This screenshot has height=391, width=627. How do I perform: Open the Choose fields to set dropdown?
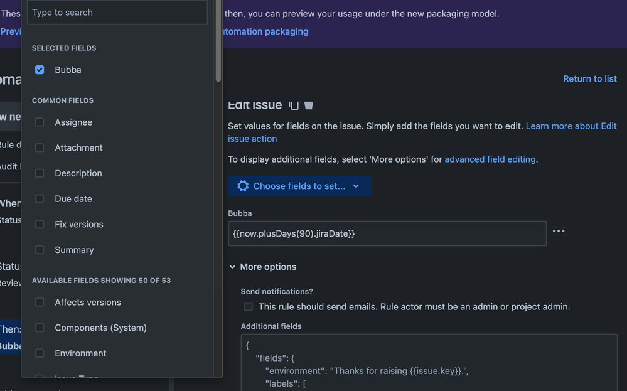point(299,186)
